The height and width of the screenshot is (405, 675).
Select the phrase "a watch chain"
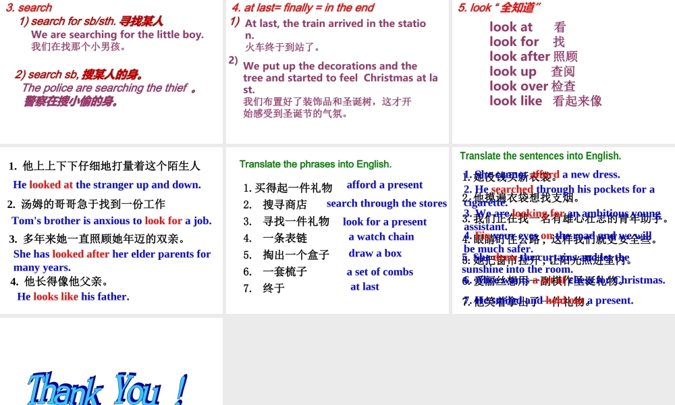pyautogui.click(x=381, y=236)
